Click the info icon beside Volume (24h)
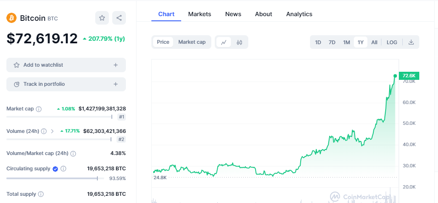The image size is (438, 203). [x=44, y=131]
